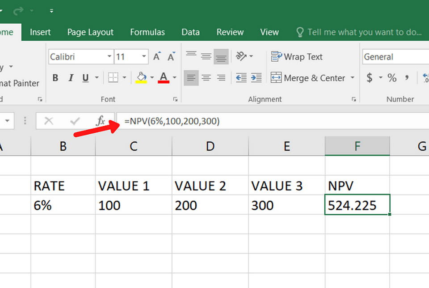Screen dimensions: 429x288
Task: Open the Clipboard dialog launcher
Action: (x=40, y=99)
